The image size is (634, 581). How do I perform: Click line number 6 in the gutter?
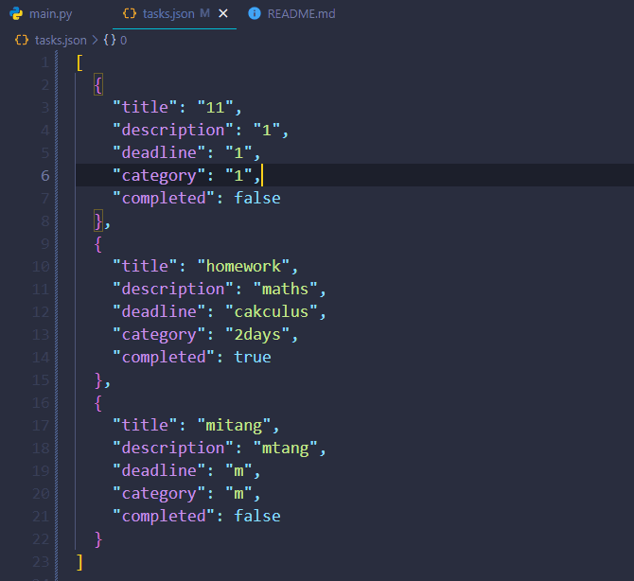tap(45, 175)
